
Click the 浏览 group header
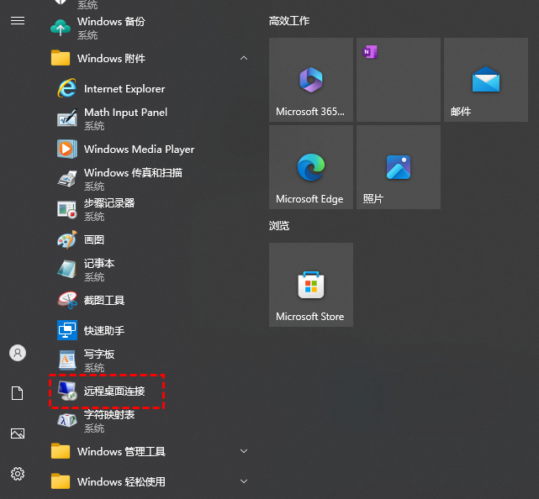coord(279,226)
